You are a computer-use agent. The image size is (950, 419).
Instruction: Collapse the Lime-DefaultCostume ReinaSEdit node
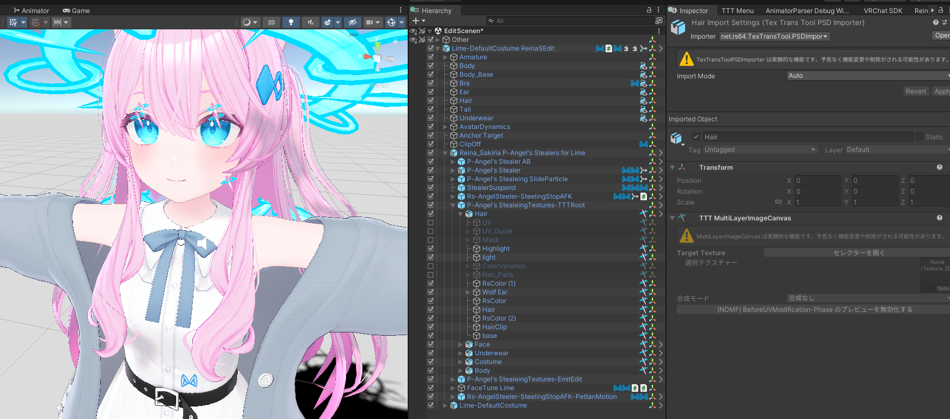point(438,48)
